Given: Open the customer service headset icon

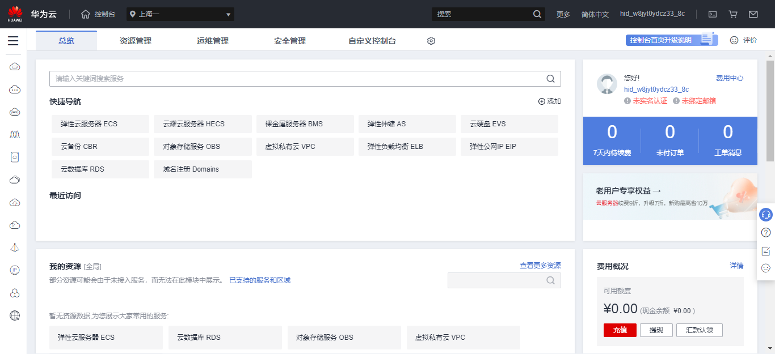Looking at the screenshot, I should point(765,214).
